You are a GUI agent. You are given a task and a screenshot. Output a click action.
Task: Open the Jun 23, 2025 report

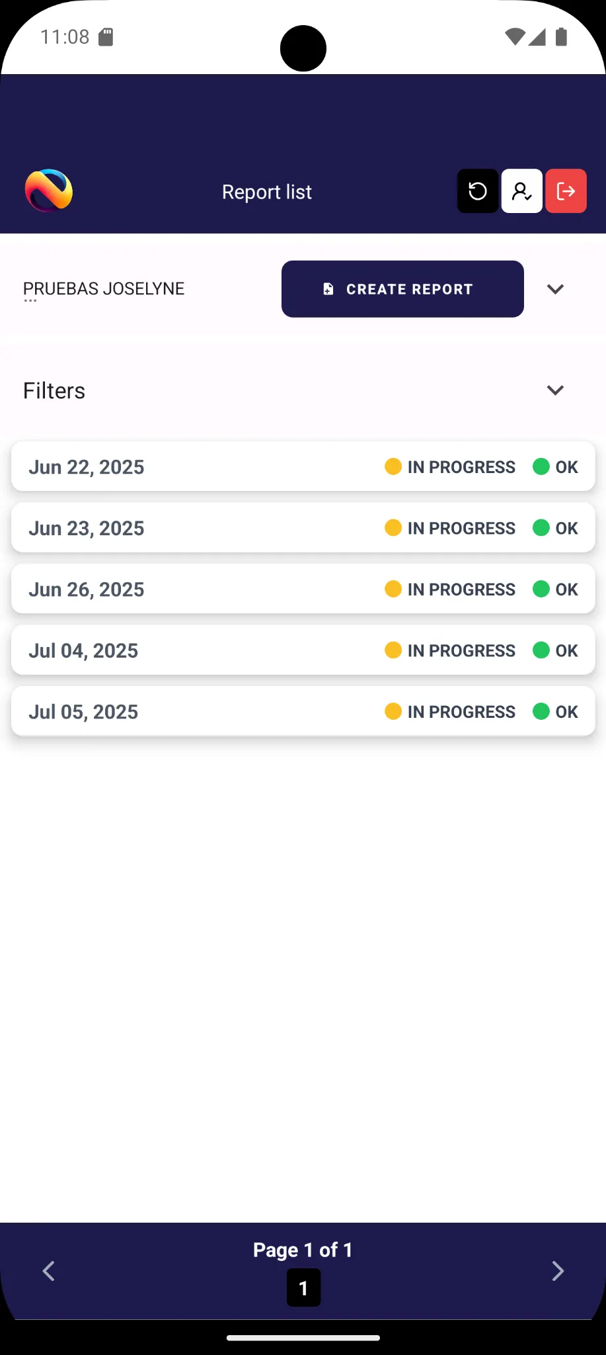(87, 528)
